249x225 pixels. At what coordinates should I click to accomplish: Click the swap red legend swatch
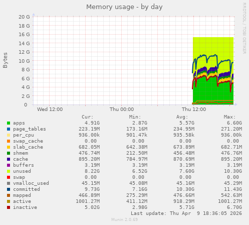click(x=9, y=177)
